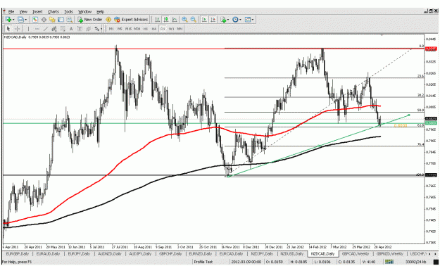Switch chart to bar chart style
The width and height of the screenshot is (440, 266).
(x=158, y=20)
